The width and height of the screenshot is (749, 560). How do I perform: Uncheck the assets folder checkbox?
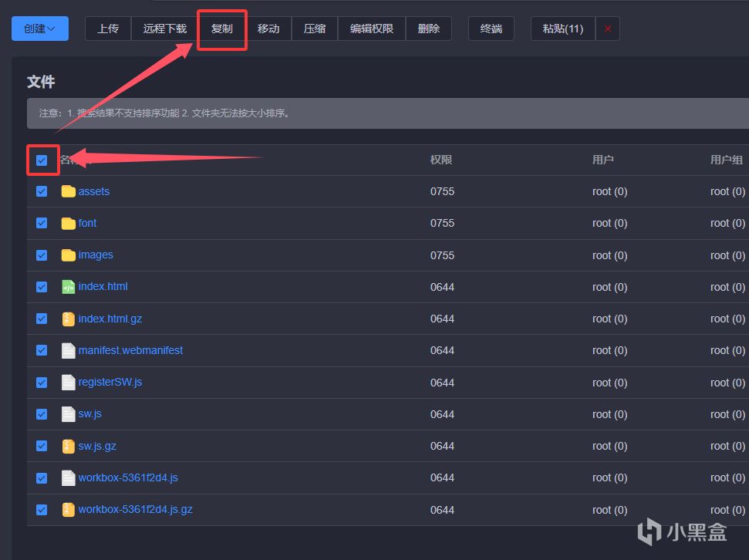(x=42, y=191)
